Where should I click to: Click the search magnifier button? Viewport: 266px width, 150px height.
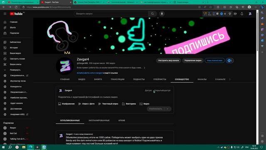tap(153, 14)
